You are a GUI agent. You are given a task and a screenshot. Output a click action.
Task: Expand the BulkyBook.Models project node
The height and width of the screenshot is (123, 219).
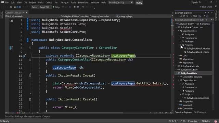pyautogui.click(x=176, y=66)
